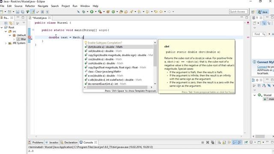Open the Source menu
274x154 pixels.
click(x=18, y=6)
